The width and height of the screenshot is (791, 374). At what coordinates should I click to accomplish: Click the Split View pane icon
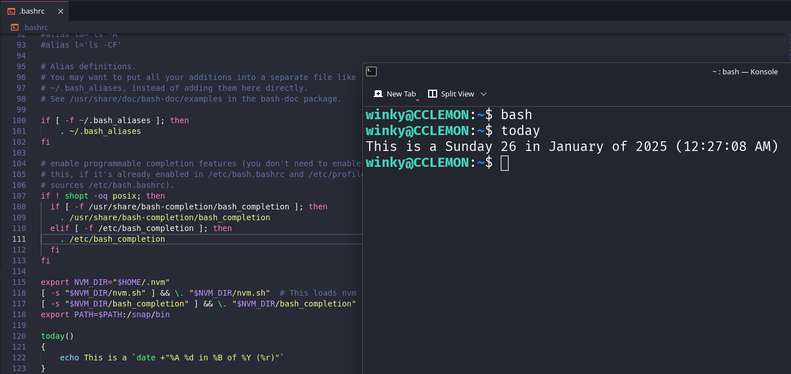[433, 94]
